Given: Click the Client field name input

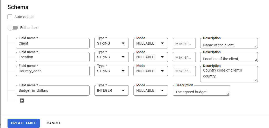Looking at the screenshot, I should click(52, 43).
